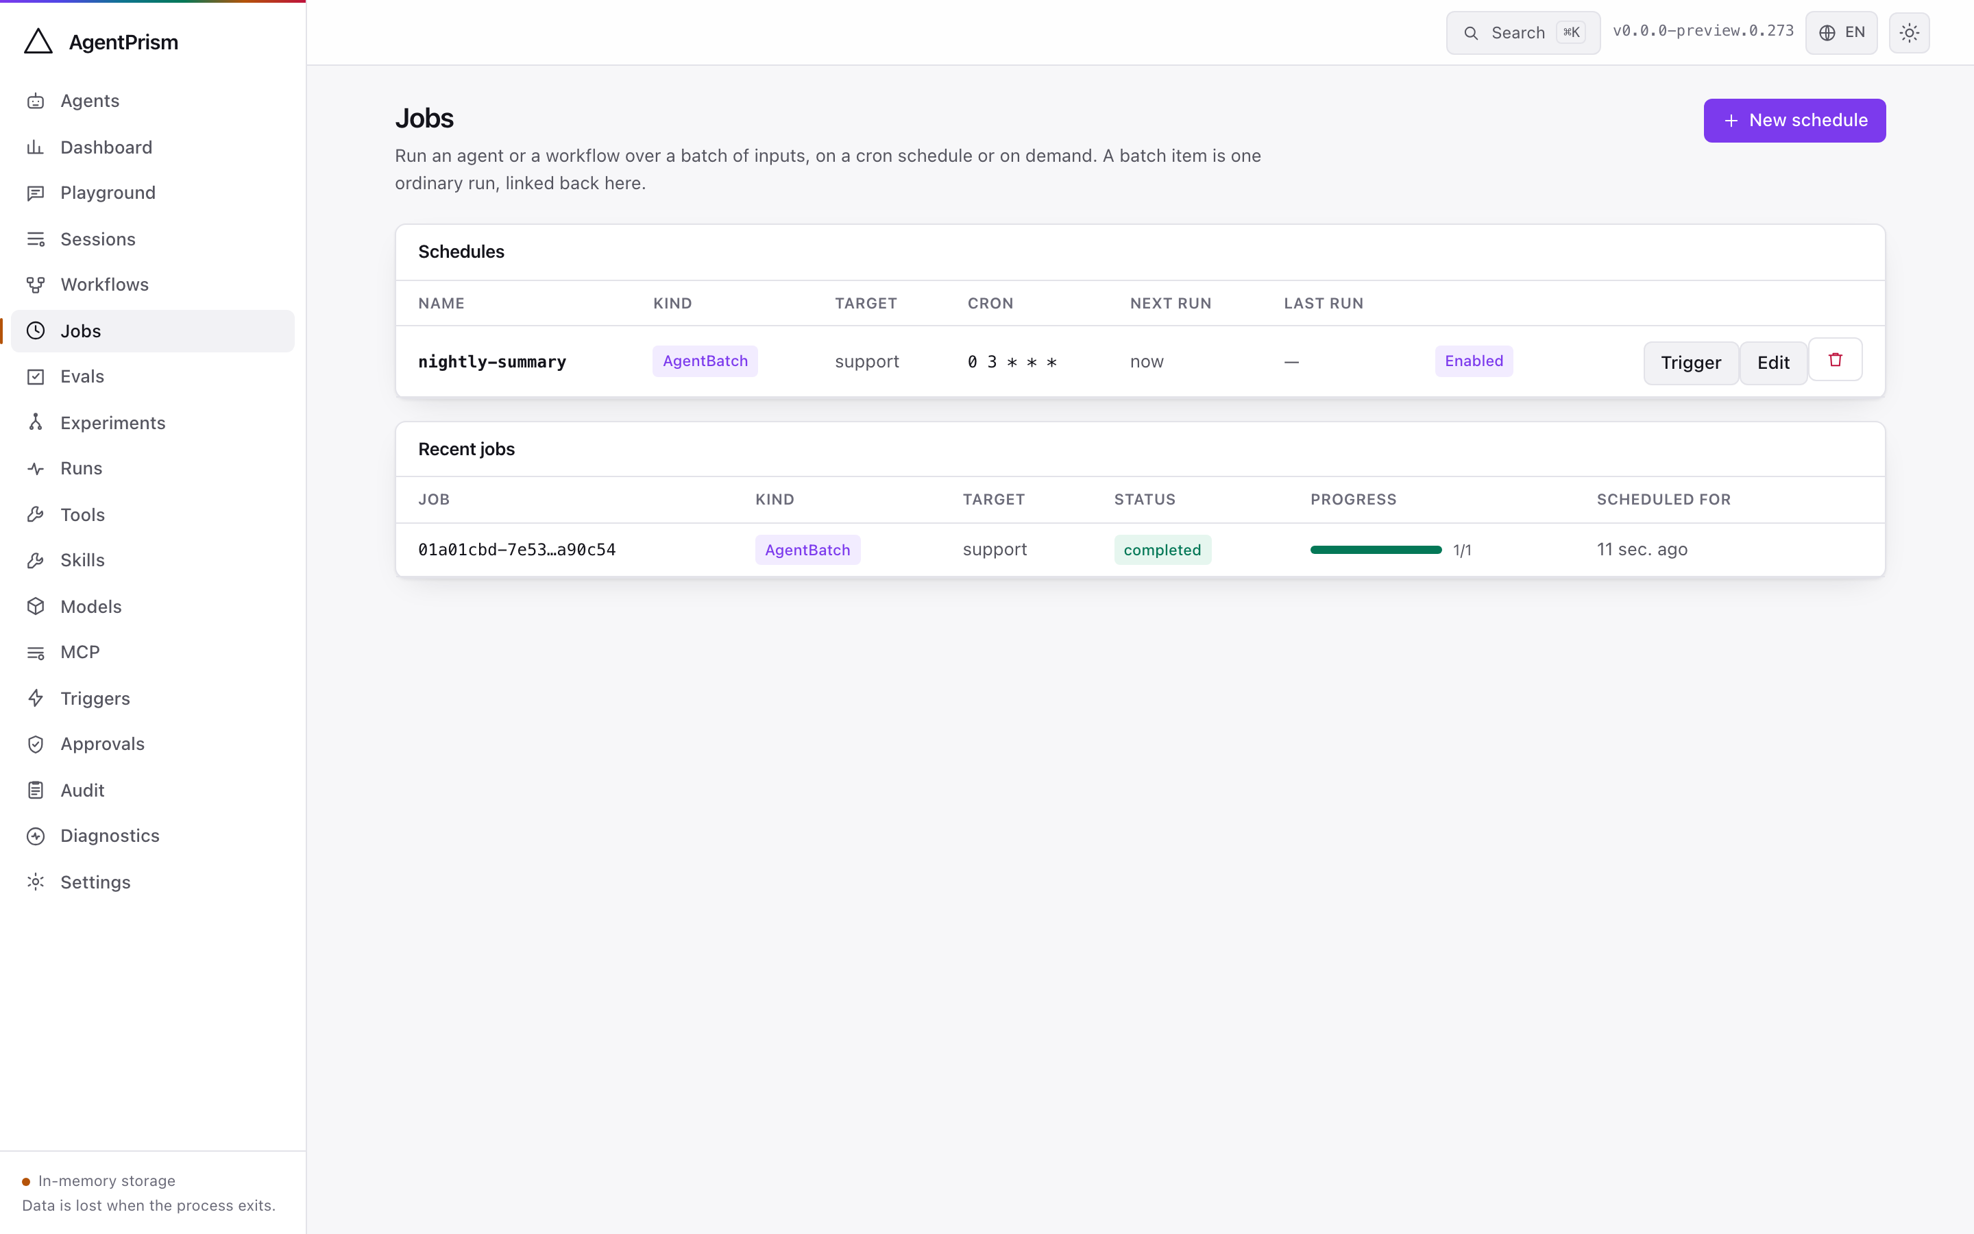Image resolution: width=1974 pixels, height=1234 pixels.
Task: Open the EN language selector
Action: tap(1841, 33)
